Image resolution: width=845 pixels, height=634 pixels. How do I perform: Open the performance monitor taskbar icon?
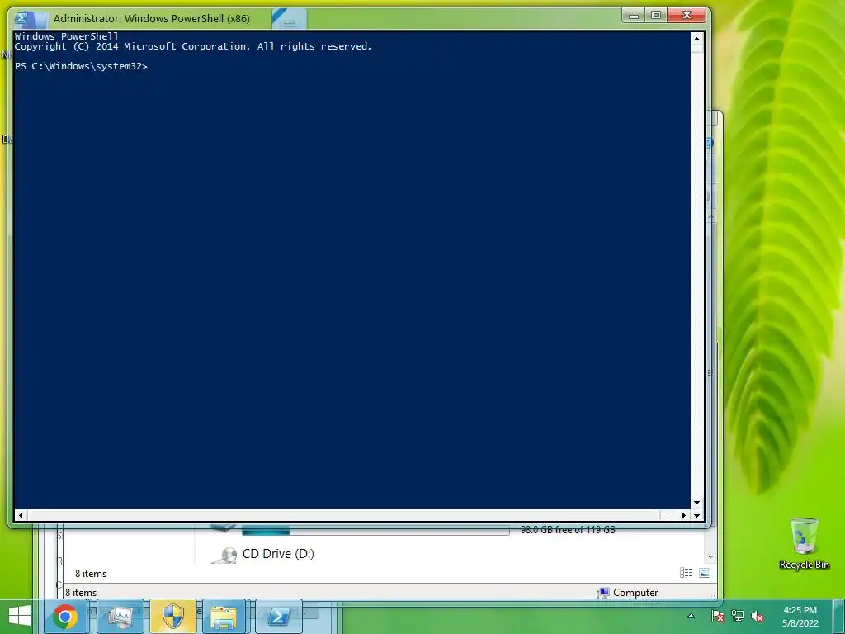tap(120, 616)
